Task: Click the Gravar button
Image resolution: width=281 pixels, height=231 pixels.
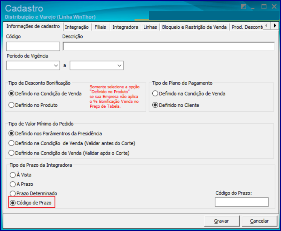Action: [222, 221]
